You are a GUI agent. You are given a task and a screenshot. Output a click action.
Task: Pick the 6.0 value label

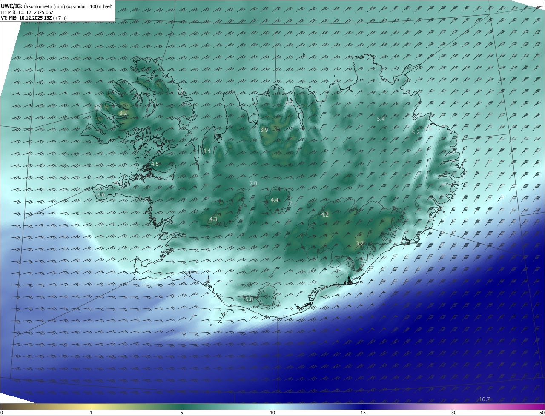pos(101,195)
